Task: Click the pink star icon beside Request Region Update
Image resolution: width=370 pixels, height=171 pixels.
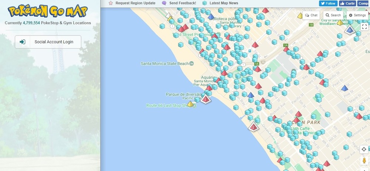Action: pyautogui.click(x=111, y=3)
